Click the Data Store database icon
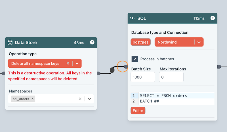The image size is (227, 132). [10, 42]
